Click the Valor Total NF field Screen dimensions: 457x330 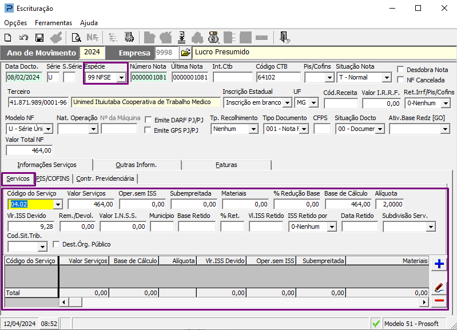point(30,150)
